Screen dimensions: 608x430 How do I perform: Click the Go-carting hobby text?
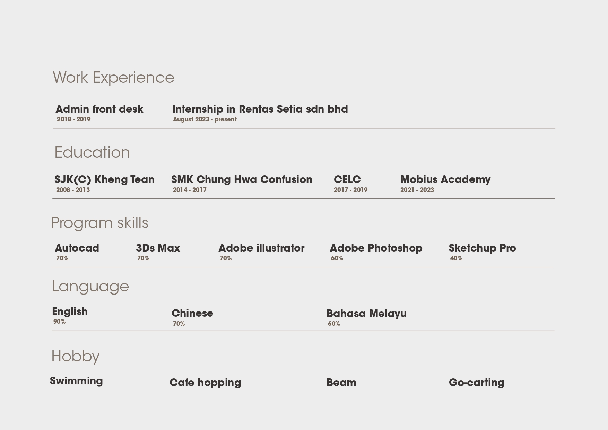(x=476, y=383)
